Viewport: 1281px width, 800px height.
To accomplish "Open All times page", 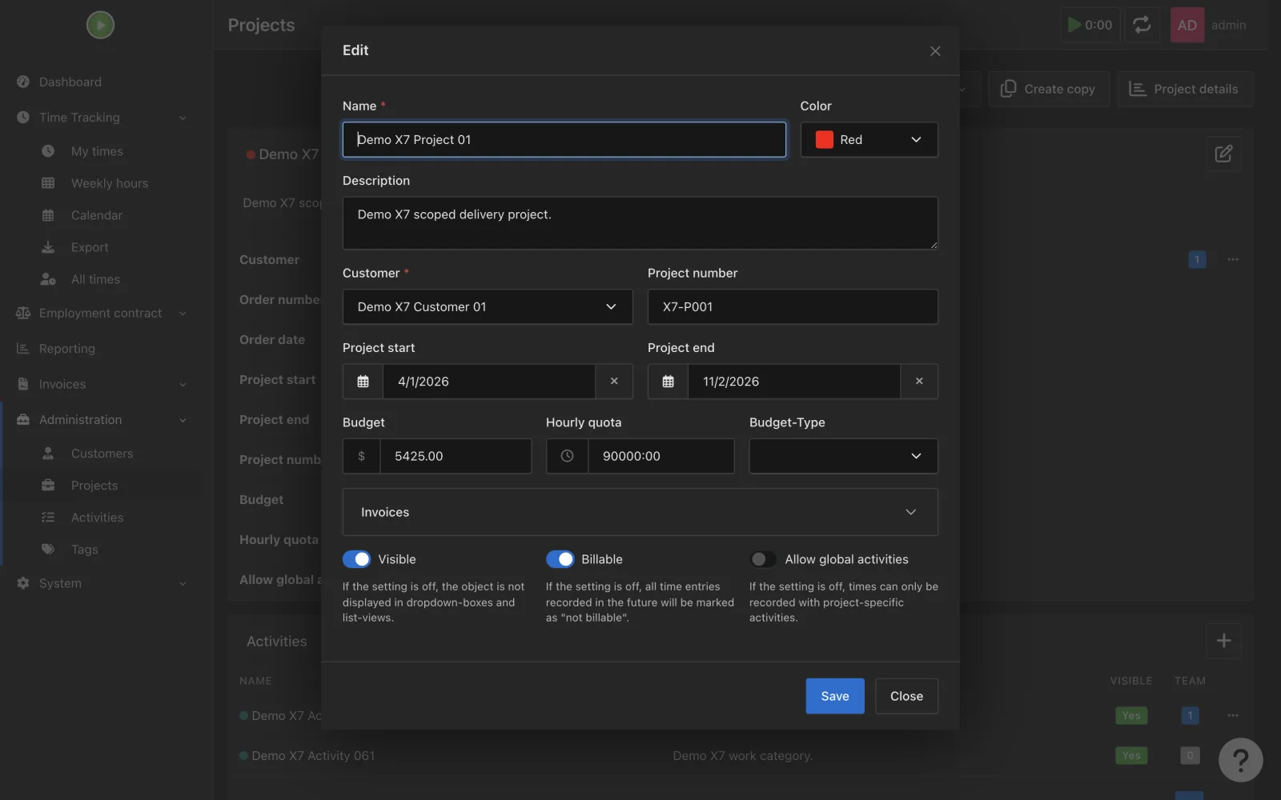I will 95,279.
